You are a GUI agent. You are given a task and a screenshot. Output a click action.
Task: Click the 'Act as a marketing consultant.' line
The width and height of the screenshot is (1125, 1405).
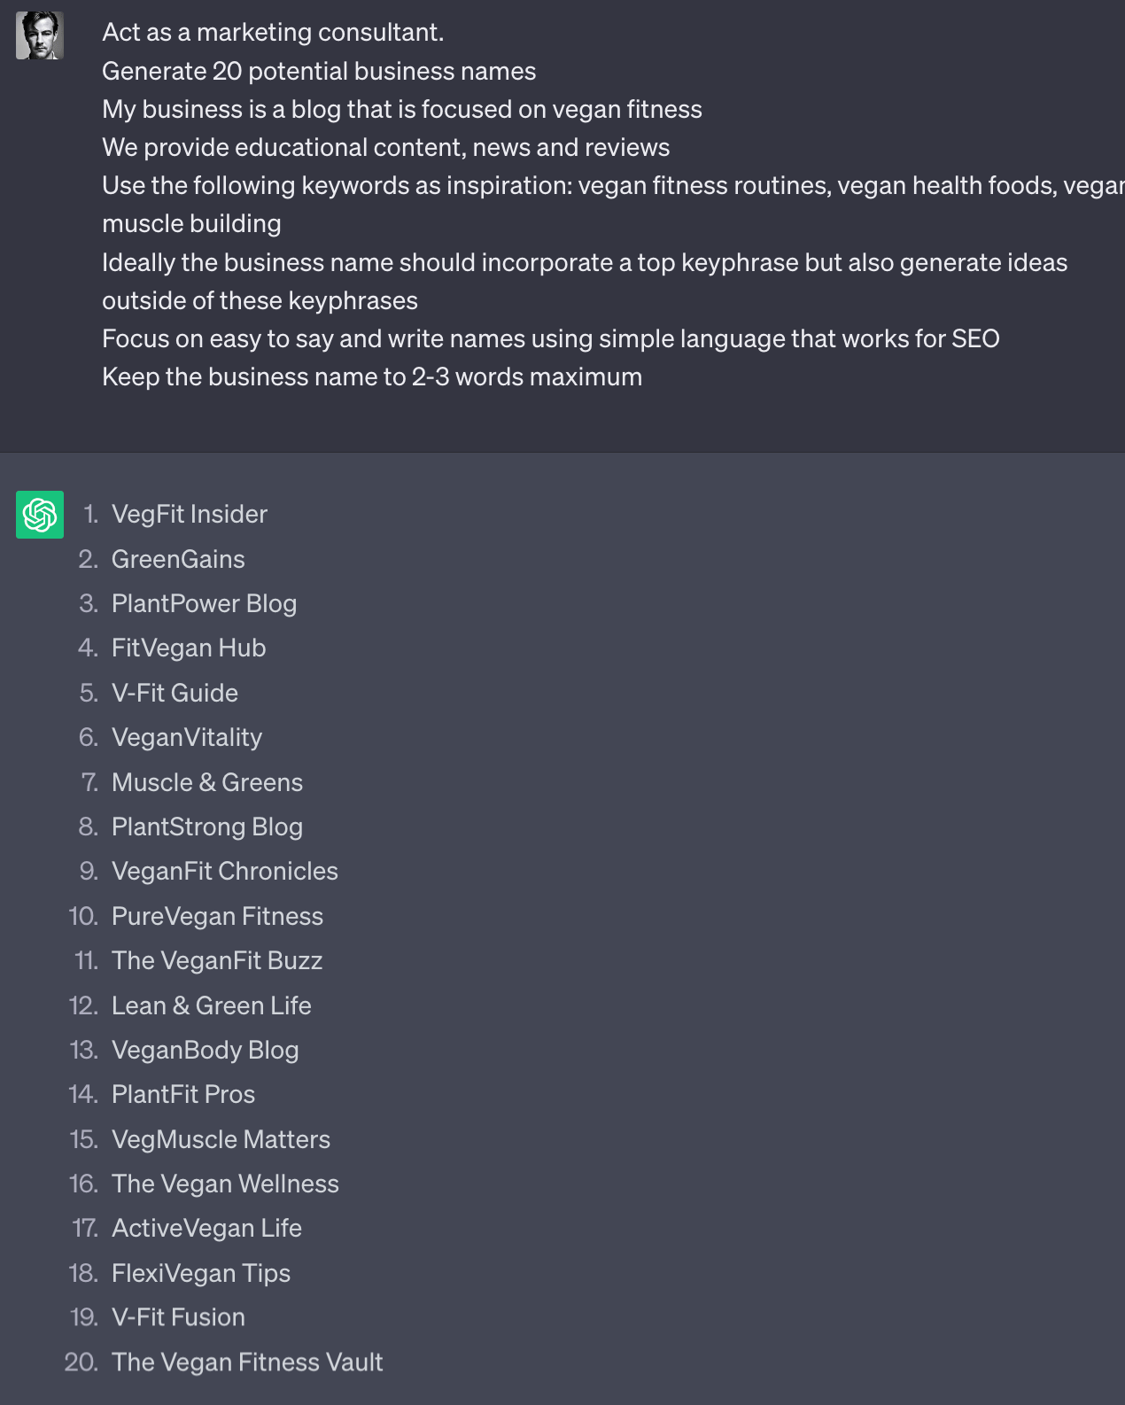(x=273, y=33)
